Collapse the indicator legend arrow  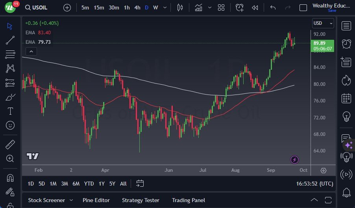[31, 51]
